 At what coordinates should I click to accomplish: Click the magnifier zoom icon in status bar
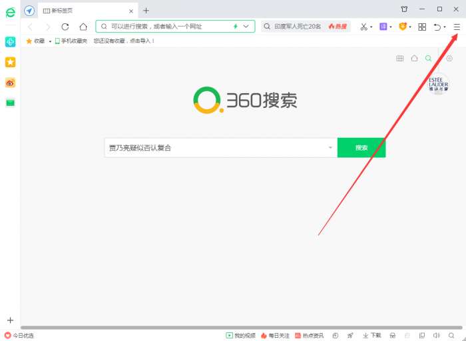tap(451, 336)
